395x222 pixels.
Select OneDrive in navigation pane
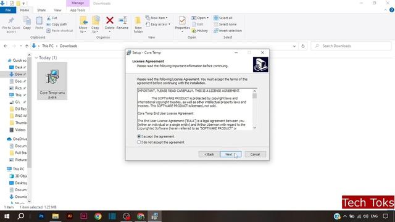point(17,139)
